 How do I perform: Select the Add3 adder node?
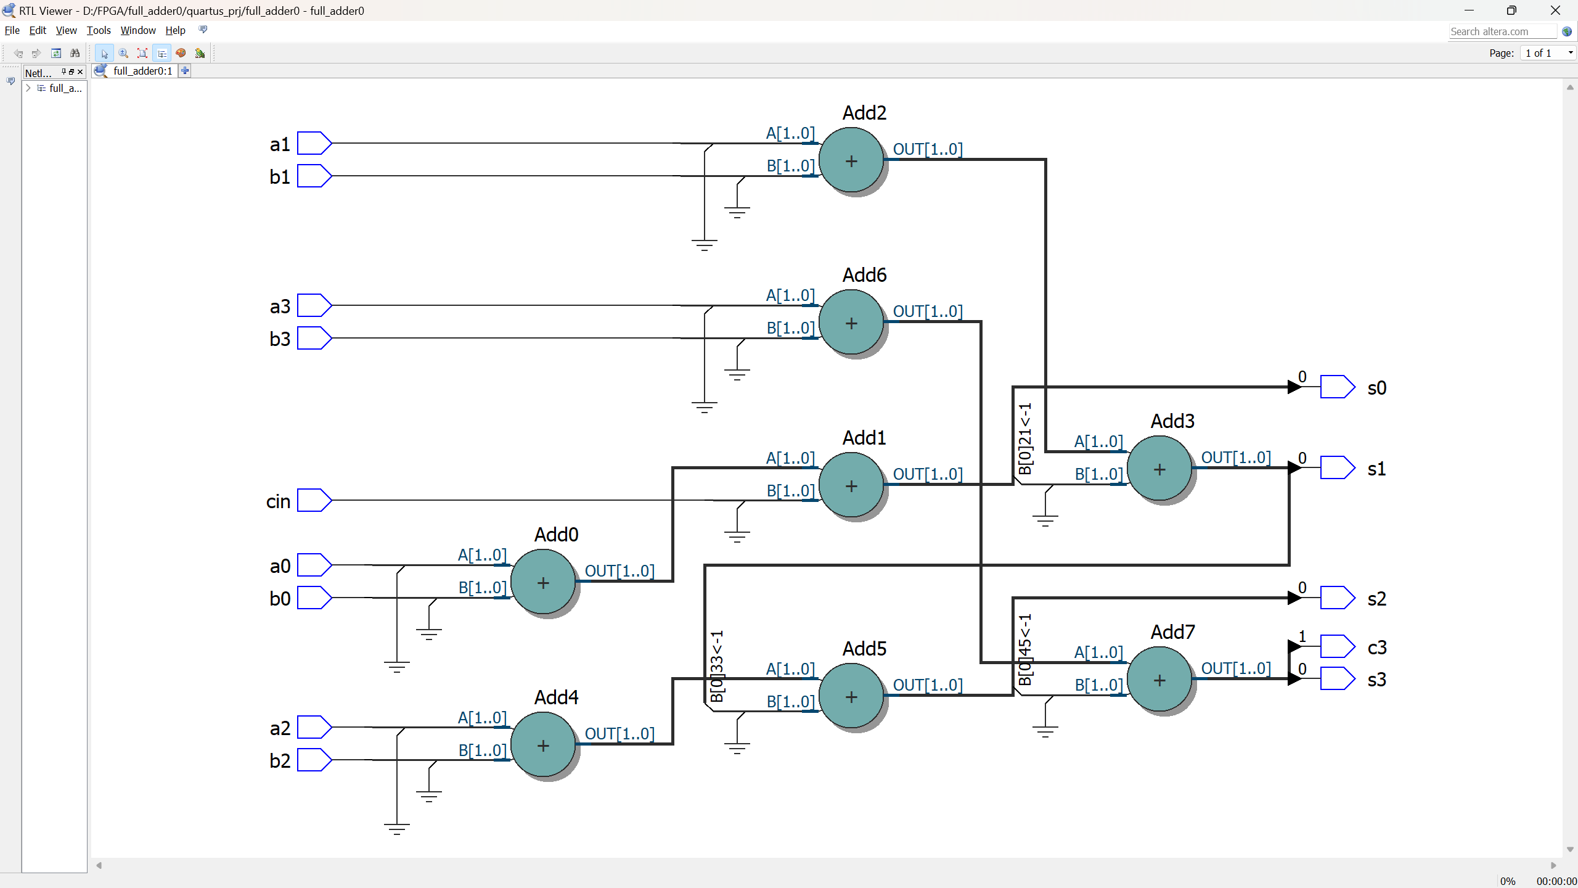click(1159, 469)
